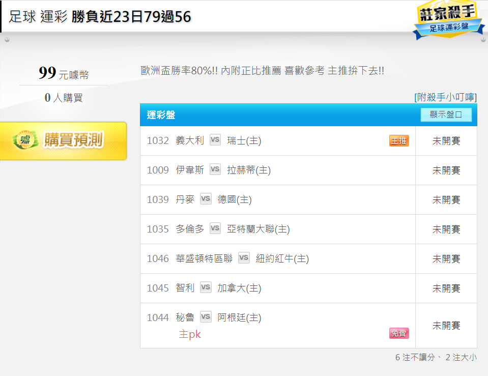488x376 pixels.
Task: Select team 智利 in match 1045
Action: 185,288
